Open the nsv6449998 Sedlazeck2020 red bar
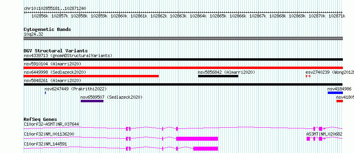 pos(91,76)
